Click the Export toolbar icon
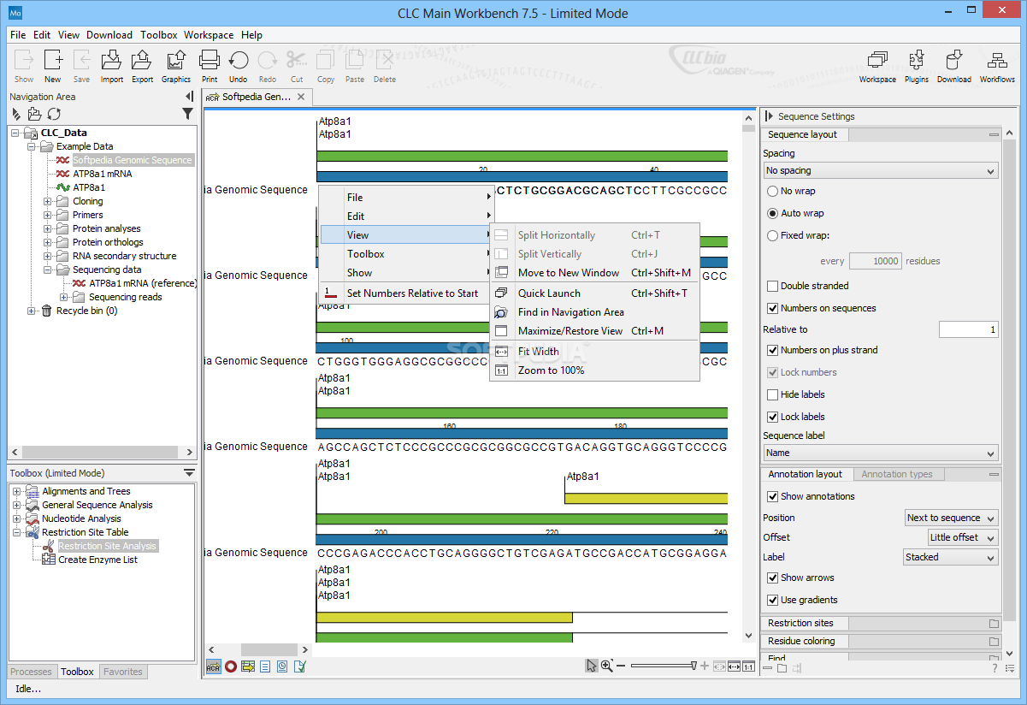The image size is (1027, 705). (x=142, y=66)
